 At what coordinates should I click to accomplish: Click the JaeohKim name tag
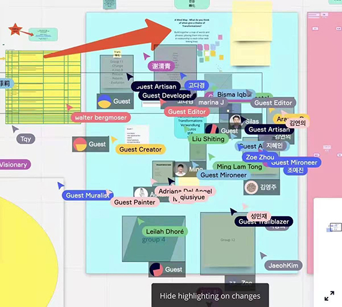click(284, 265)
